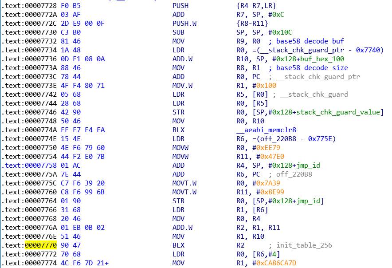Select the __aeabi_memclr8 function name
This screenshot has height=268, width=392.
click(x=266, y=130)
